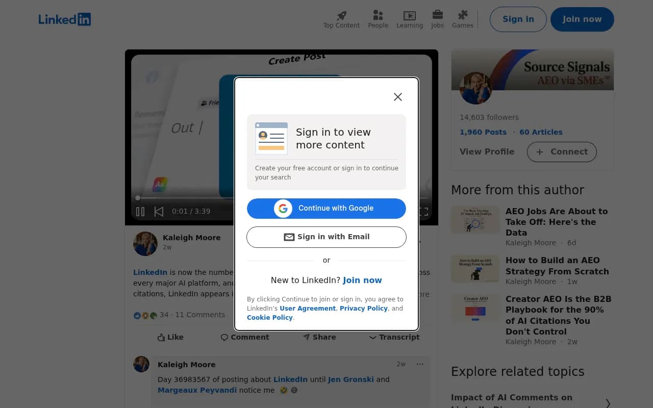This screenshot has height=408, width=653.
Task: Click the Comment button
Action: coord(245,337)
